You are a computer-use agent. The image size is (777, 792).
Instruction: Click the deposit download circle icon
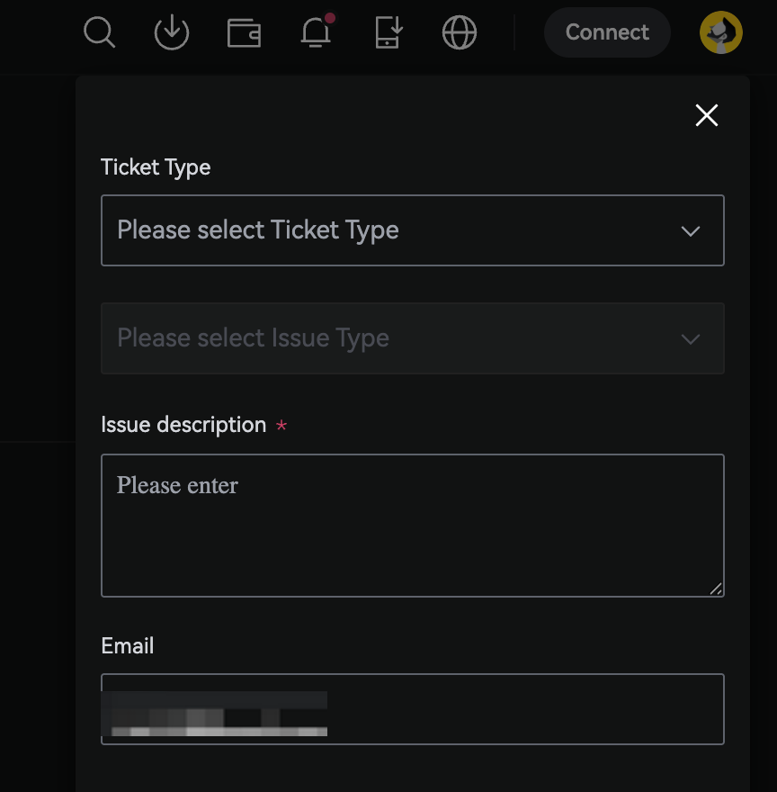(172, 33)
